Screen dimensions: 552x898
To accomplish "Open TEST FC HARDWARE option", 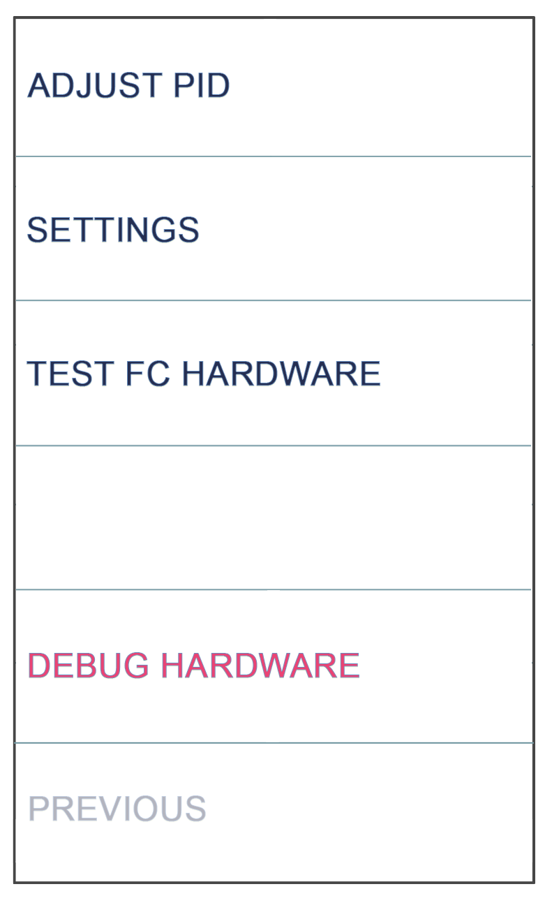I will pyautogui.click(x=273, y=374).
